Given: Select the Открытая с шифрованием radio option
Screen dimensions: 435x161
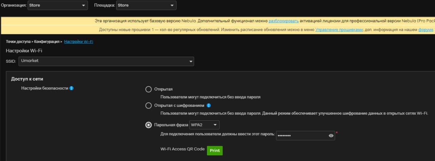Looking at the screenshot, I should (149, 106).
